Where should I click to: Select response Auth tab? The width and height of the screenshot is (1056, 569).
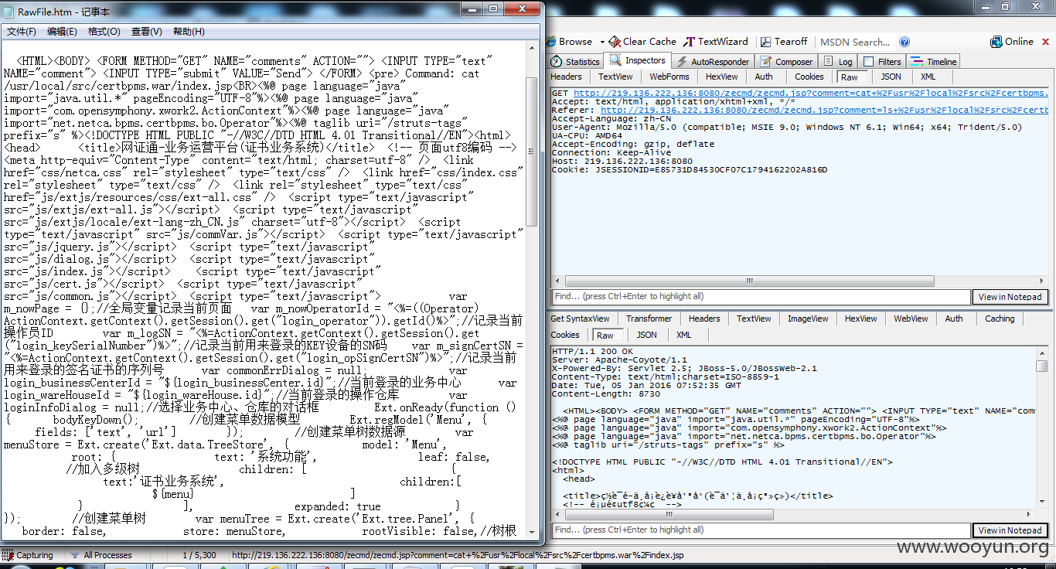(954, 319)
